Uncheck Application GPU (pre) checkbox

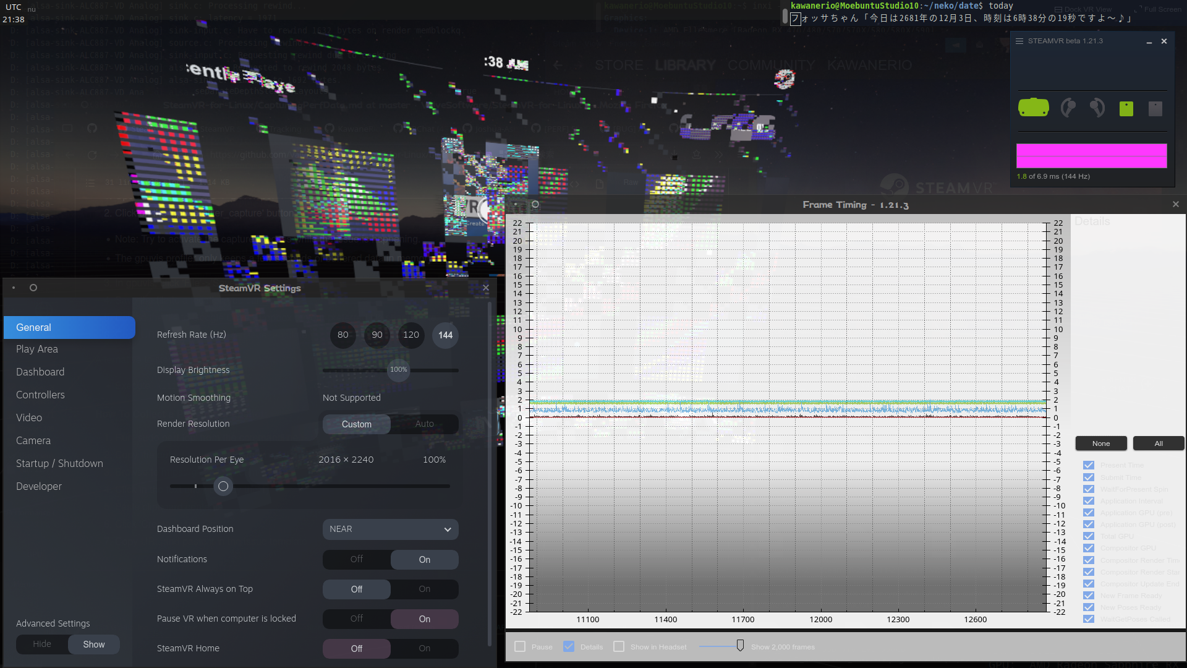point(1089,513)
